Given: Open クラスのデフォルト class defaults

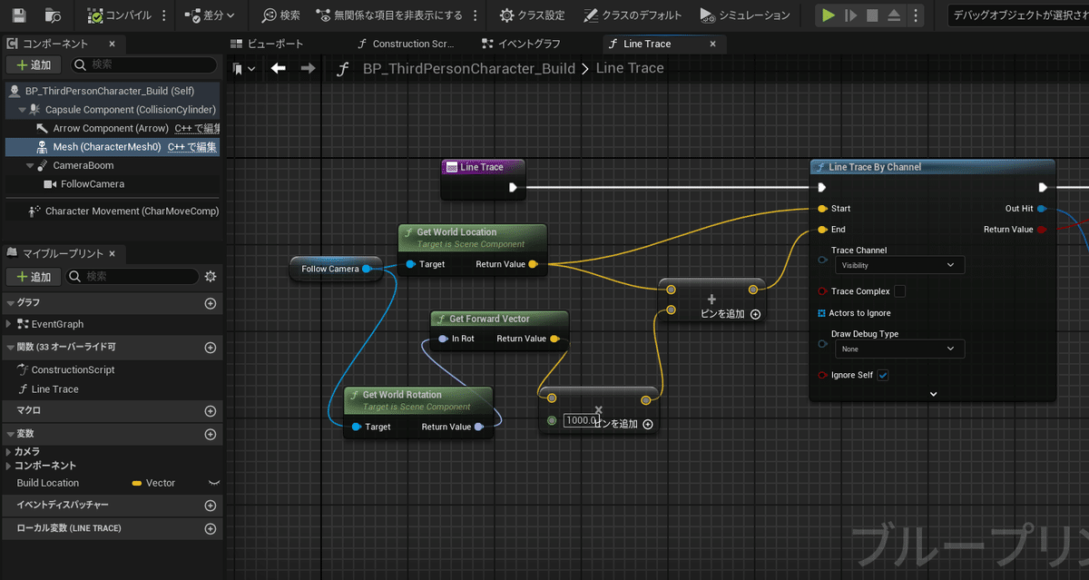Looking at the screenshot, I should pos(632,15).
